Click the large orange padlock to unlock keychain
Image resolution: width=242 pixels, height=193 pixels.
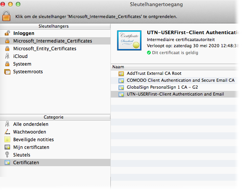(6, 16)
